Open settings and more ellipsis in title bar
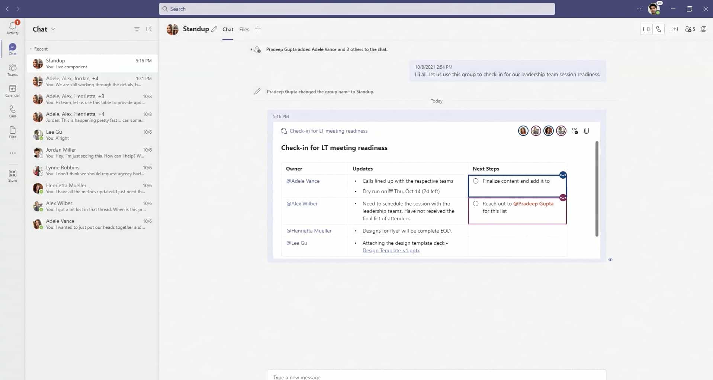This screenshot has height=380, width=713. 639,9
